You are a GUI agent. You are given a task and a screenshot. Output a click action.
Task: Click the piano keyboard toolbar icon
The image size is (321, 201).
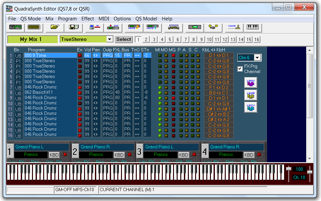(253, 28)
